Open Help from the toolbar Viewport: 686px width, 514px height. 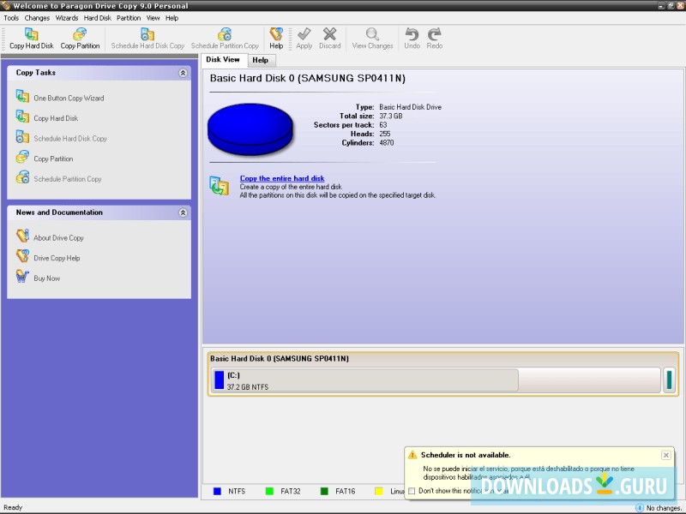tap(276, 39)
